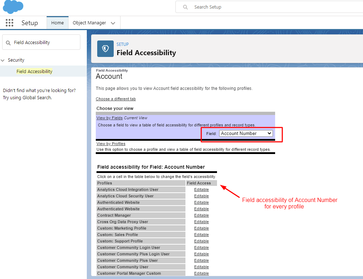Click Editable for Analytics Cloud Security User

click(202, 196)
